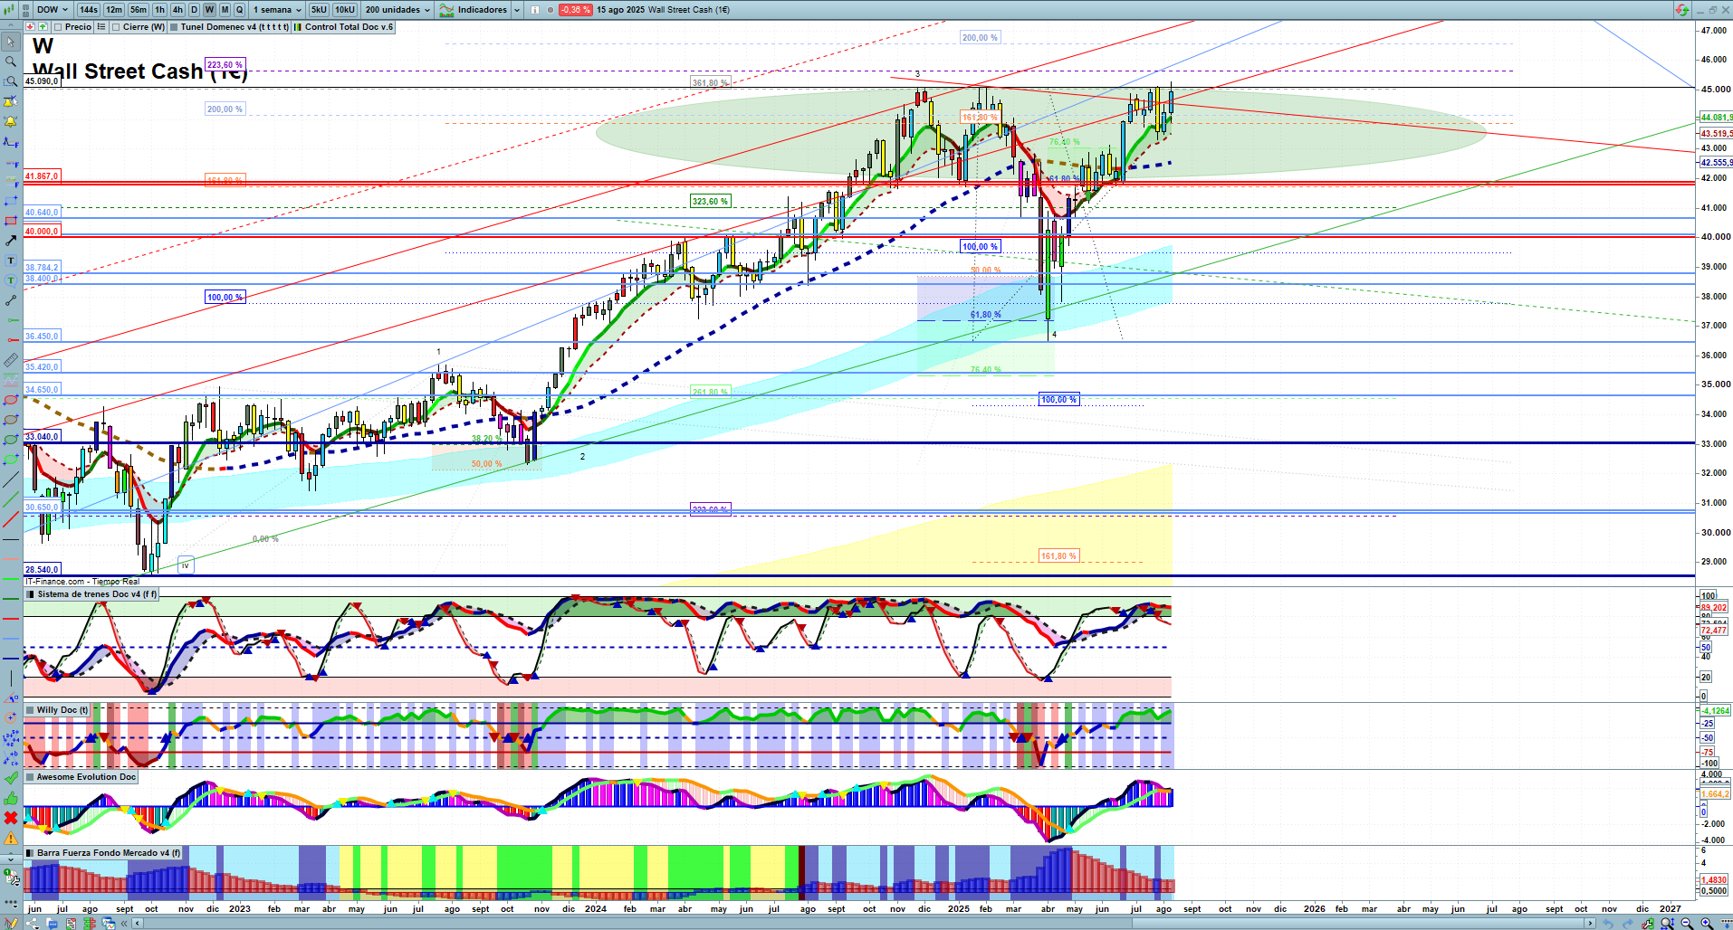
Task: Click the 33.040,0 price level label
Action: click(x=42, y=437)
